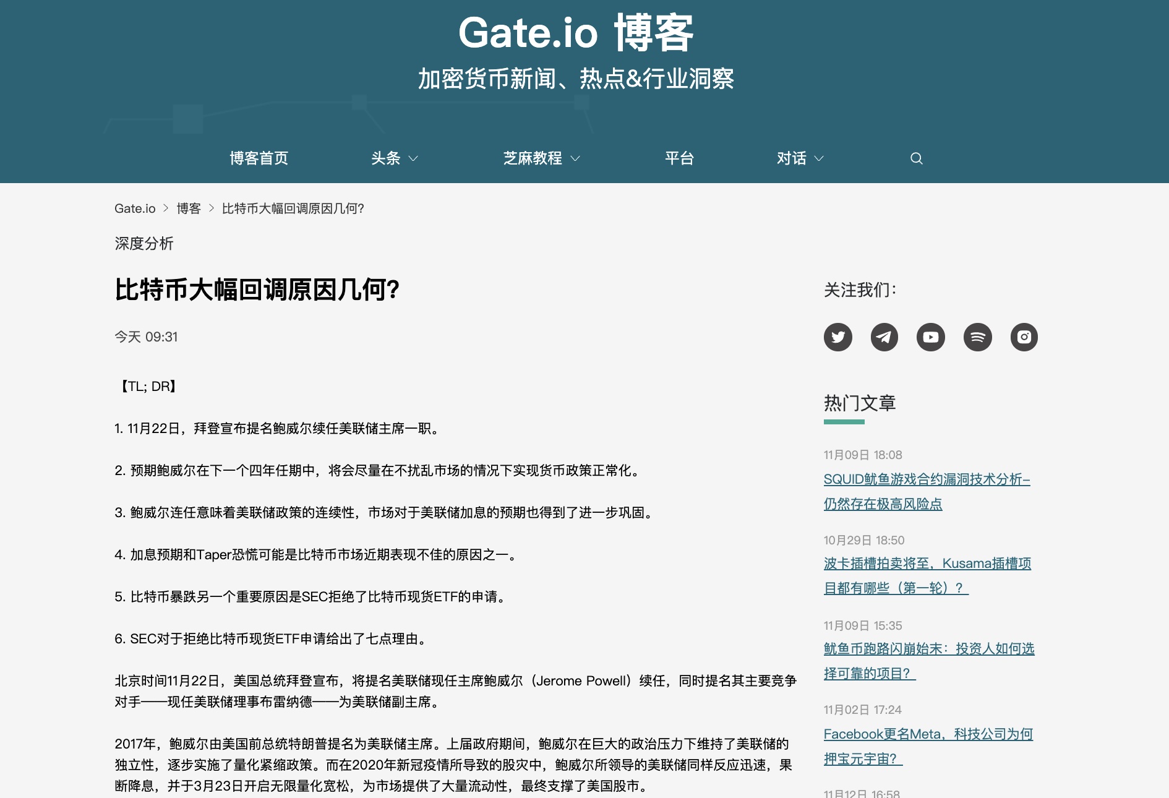Click the 深度分析 category label
Screen dimensions: 1169x798
coord(144,243)
